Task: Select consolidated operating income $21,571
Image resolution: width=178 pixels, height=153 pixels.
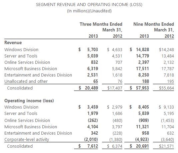Action: 166,146
